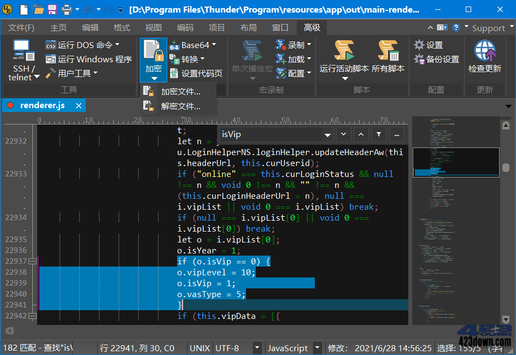Screen dimensions: 516x355
Task: Click the Save icon in quick access toolbar
Action: pyautogui.click(x=51, y=9)
